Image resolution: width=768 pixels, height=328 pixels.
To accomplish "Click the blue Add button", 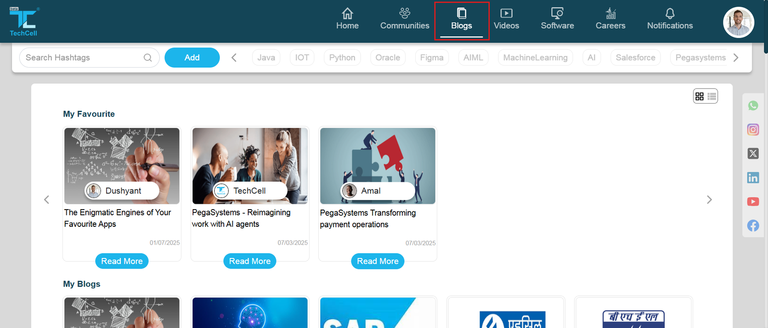I will (192, 58).
